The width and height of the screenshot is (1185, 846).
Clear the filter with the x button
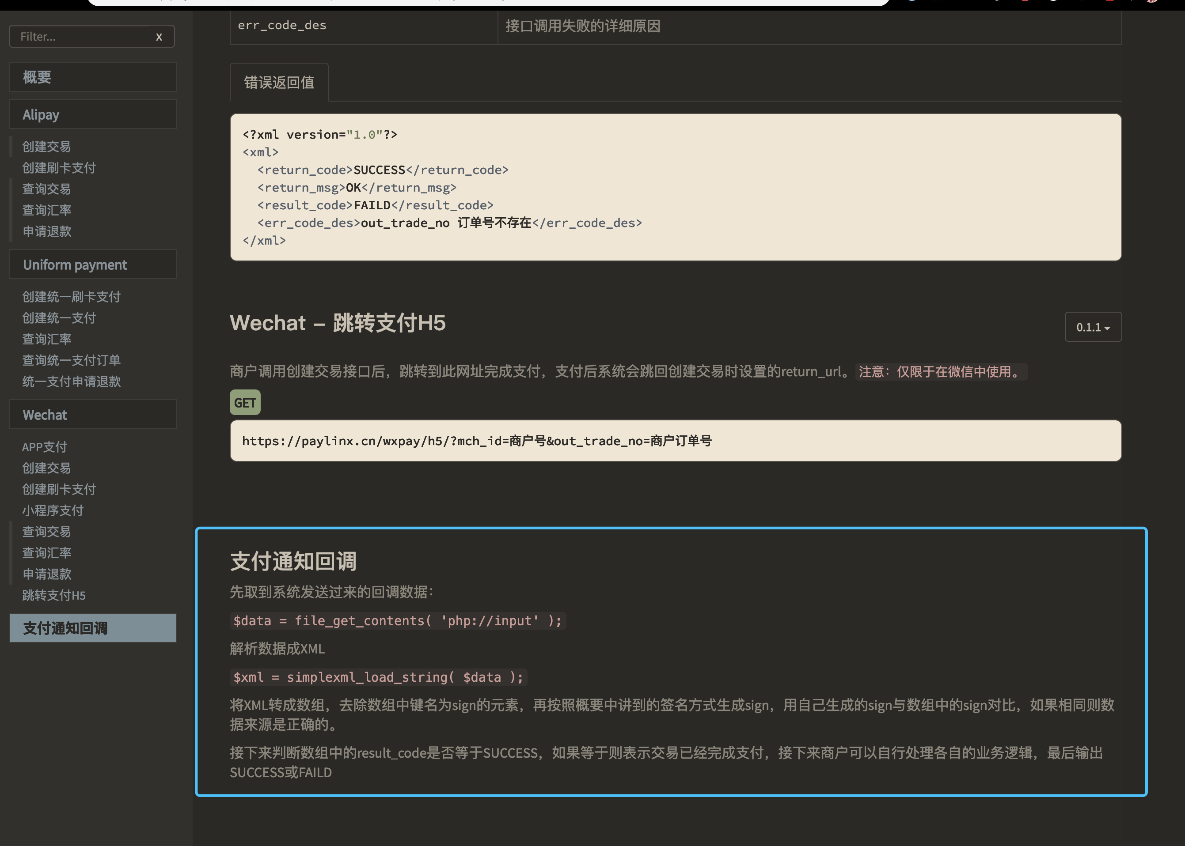159,37
